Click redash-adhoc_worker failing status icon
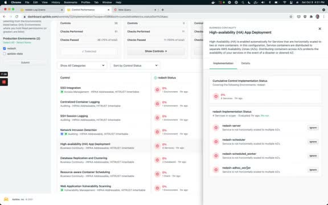This screenshot has width=328, height=205. coord(216,170)
